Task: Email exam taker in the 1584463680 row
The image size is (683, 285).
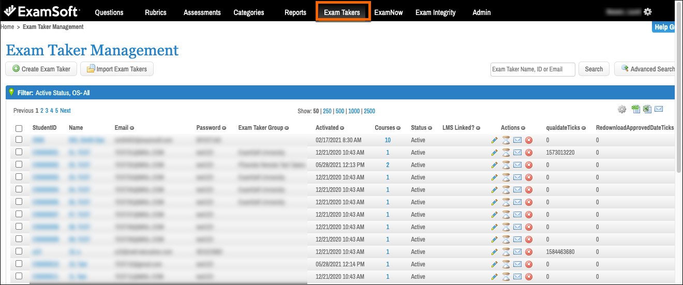Action: point(517,252)
